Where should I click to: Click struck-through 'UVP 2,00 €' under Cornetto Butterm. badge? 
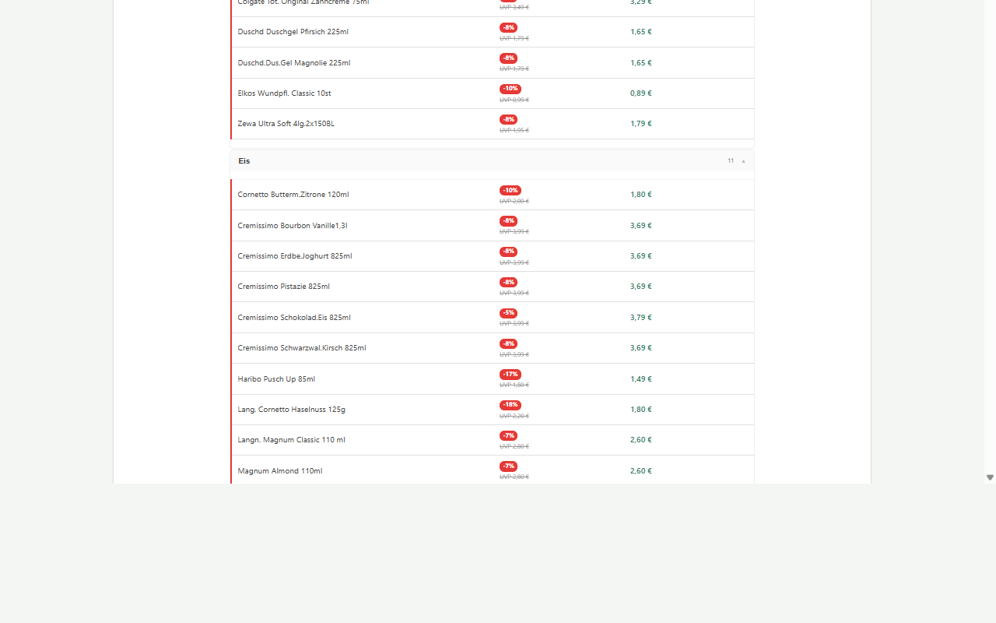click(514, 202)
